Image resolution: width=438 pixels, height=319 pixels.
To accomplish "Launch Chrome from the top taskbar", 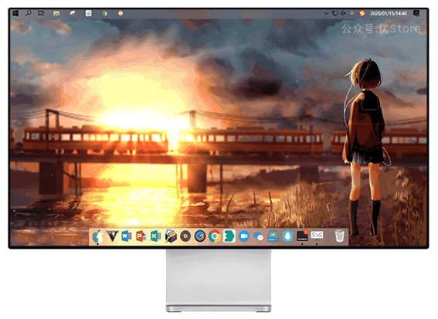I will [x=104, y=13].
